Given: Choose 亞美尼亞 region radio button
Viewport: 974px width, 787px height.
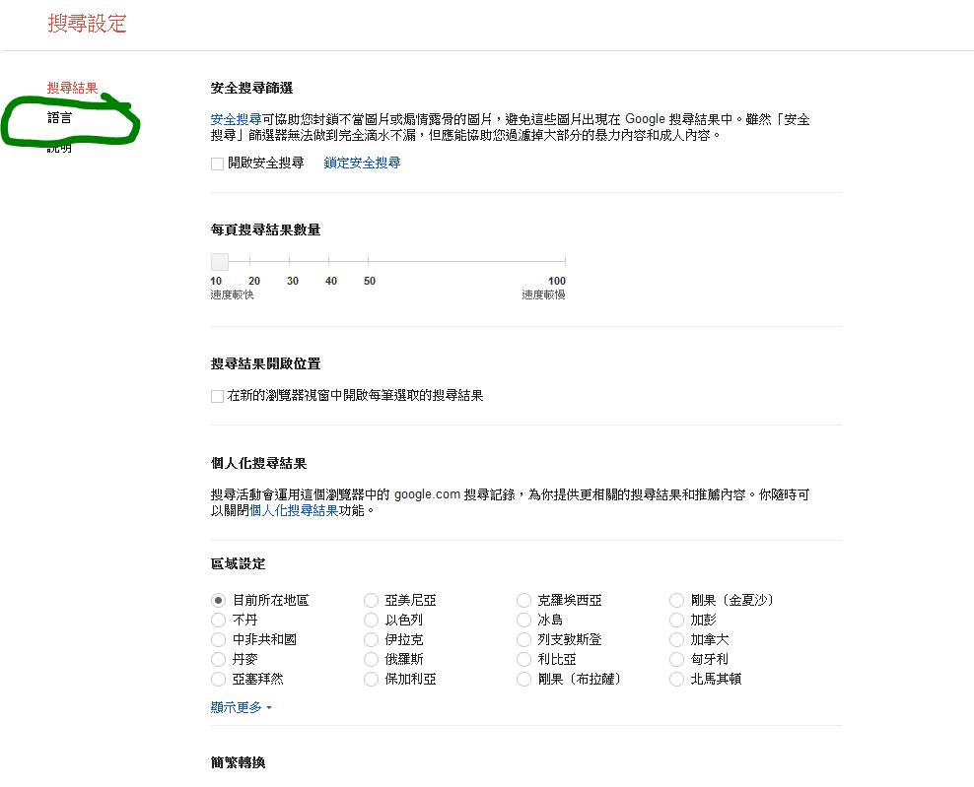Looking at the screenshot, I should pos(372,600).
